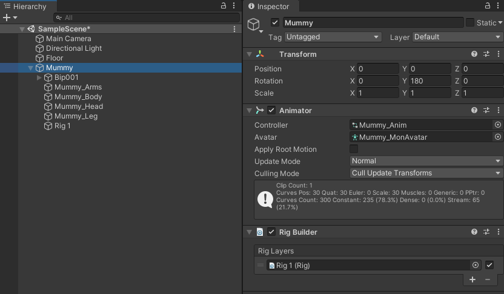Open Transform component context menu

pos(498,54)
